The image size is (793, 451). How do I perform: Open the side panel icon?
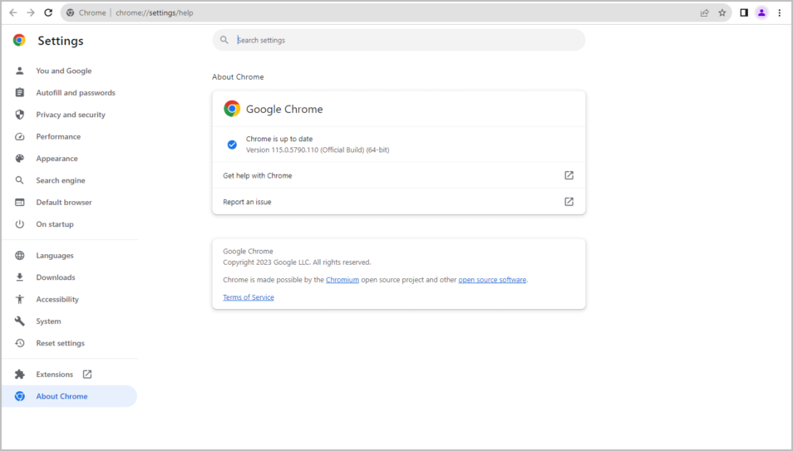coord(744,12)
